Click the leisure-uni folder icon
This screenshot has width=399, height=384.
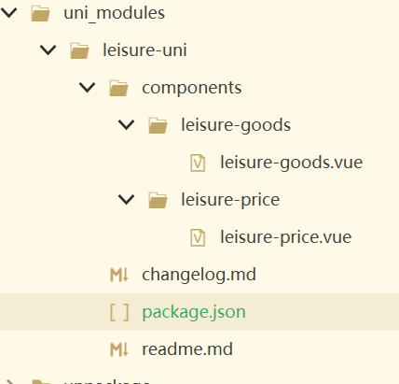[79, 51]
